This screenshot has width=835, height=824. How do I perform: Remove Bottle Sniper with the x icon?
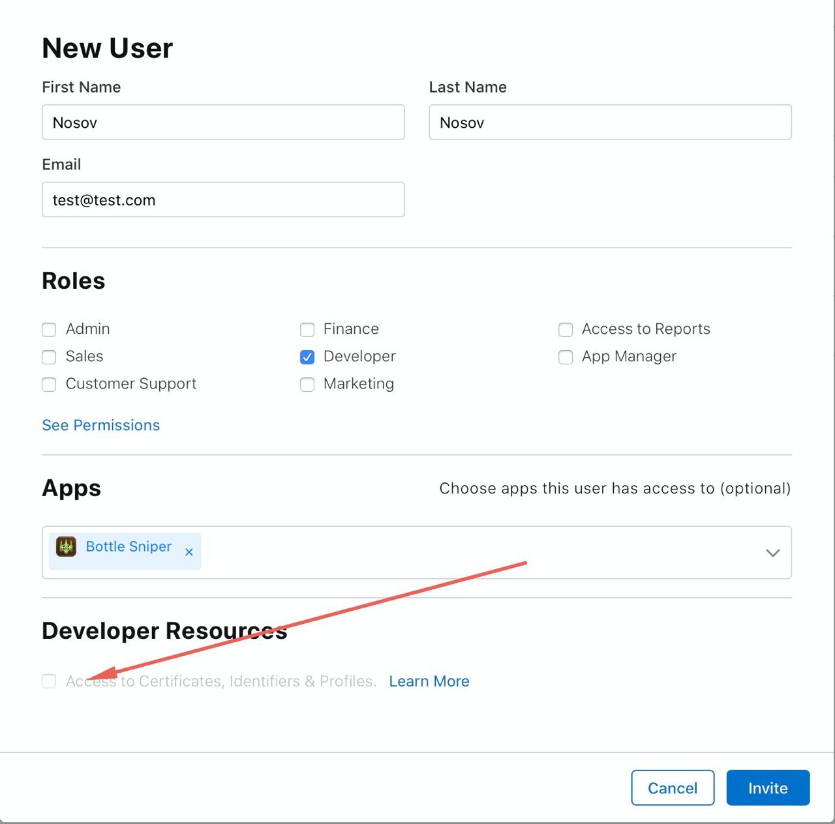click(x=189, y=552)
